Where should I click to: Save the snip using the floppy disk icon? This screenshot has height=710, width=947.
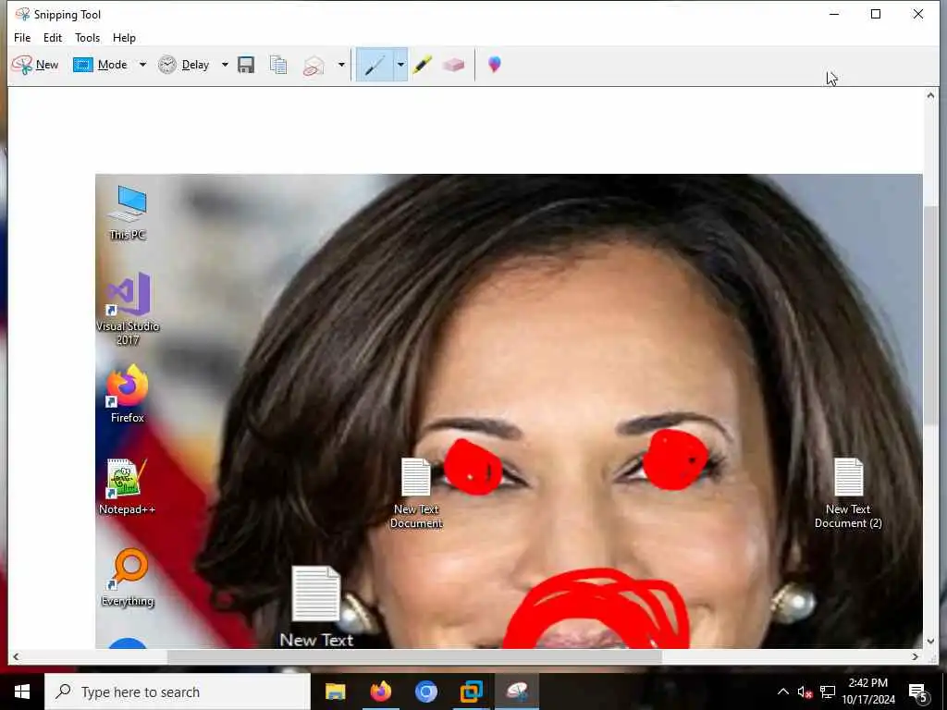click(x=246, y=65)
